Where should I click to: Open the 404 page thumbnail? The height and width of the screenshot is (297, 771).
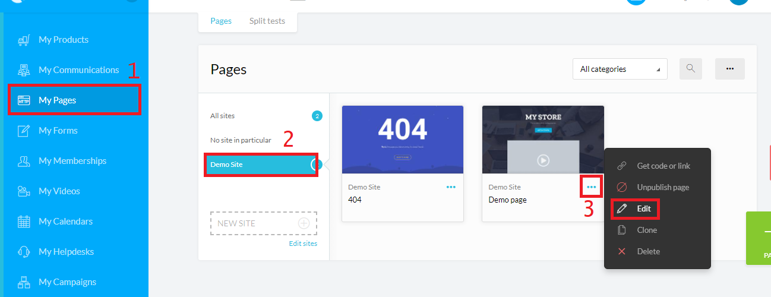point(403,140)
